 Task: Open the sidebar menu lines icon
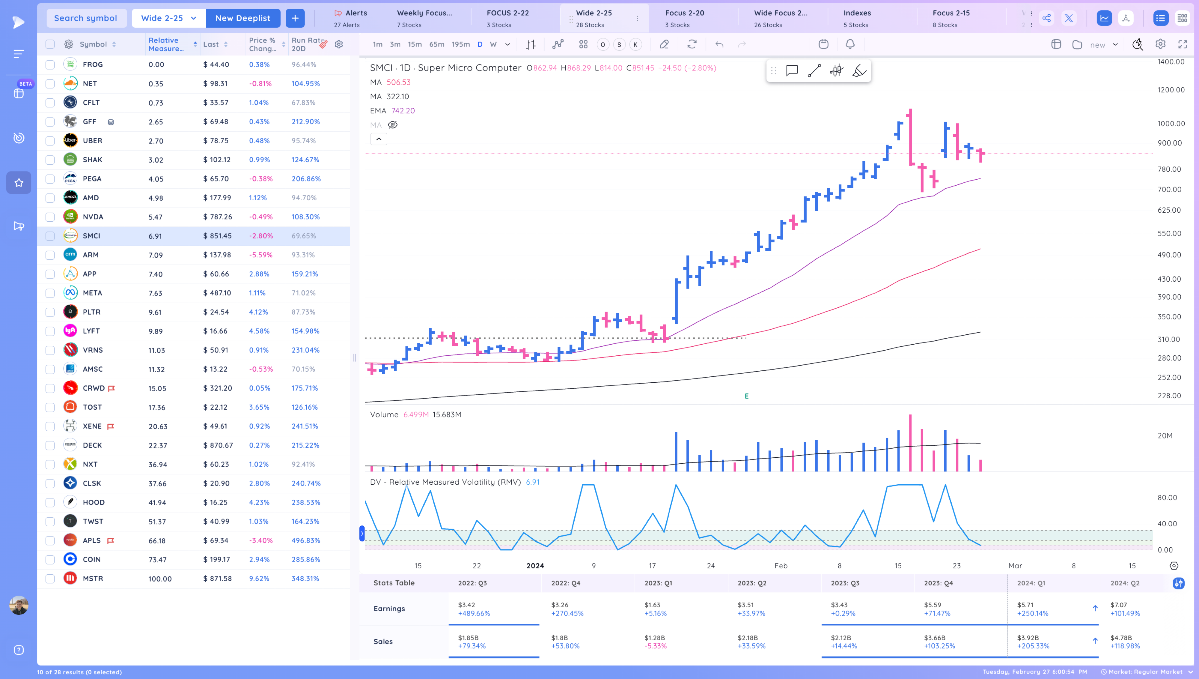tap(19, 54)
